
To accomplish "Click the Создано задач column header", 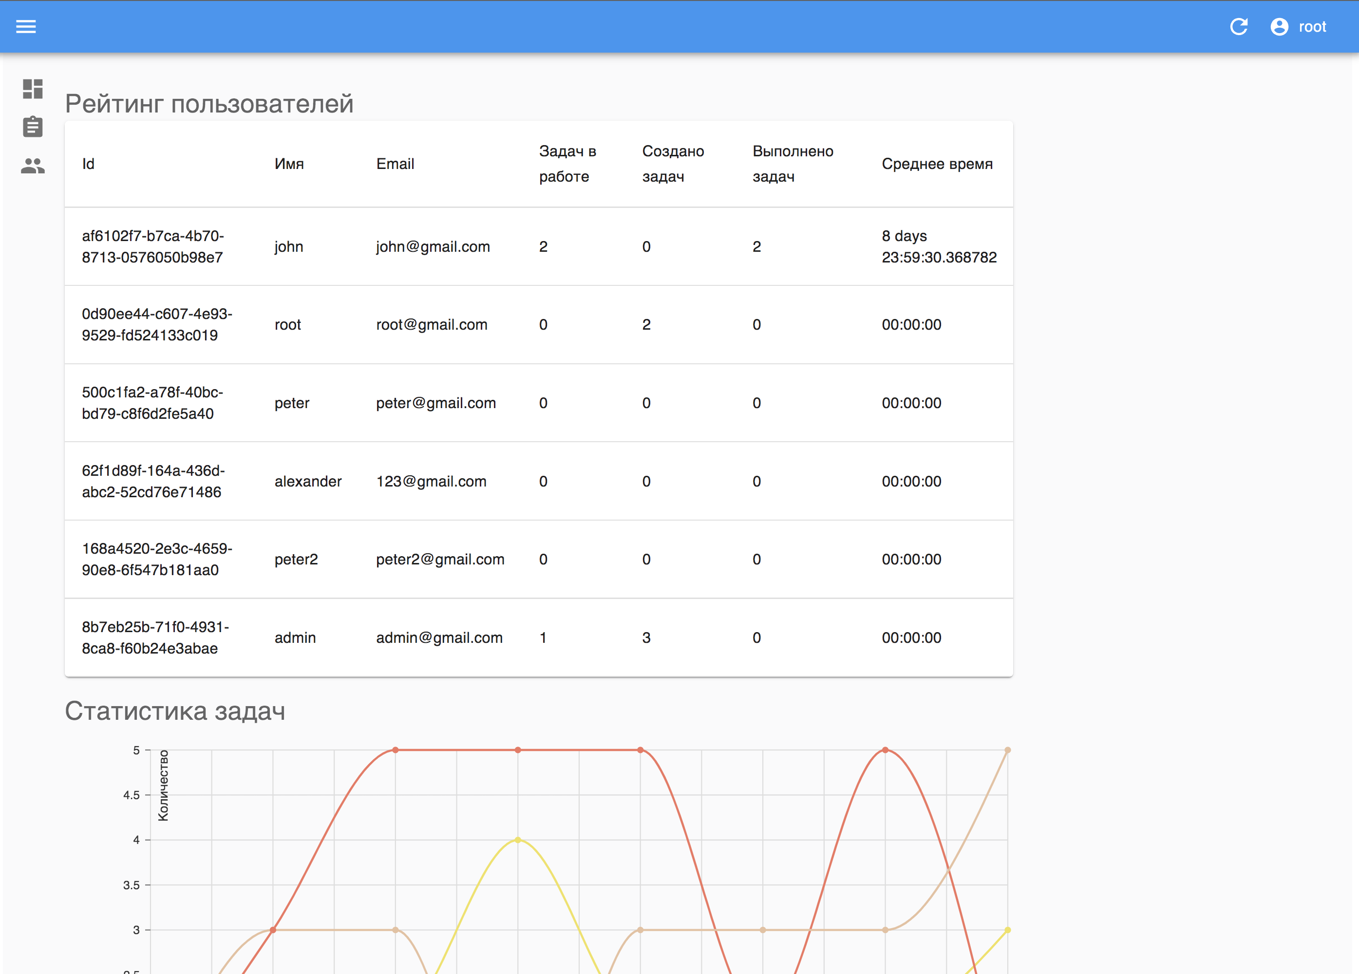I will [x=673, y=164].
